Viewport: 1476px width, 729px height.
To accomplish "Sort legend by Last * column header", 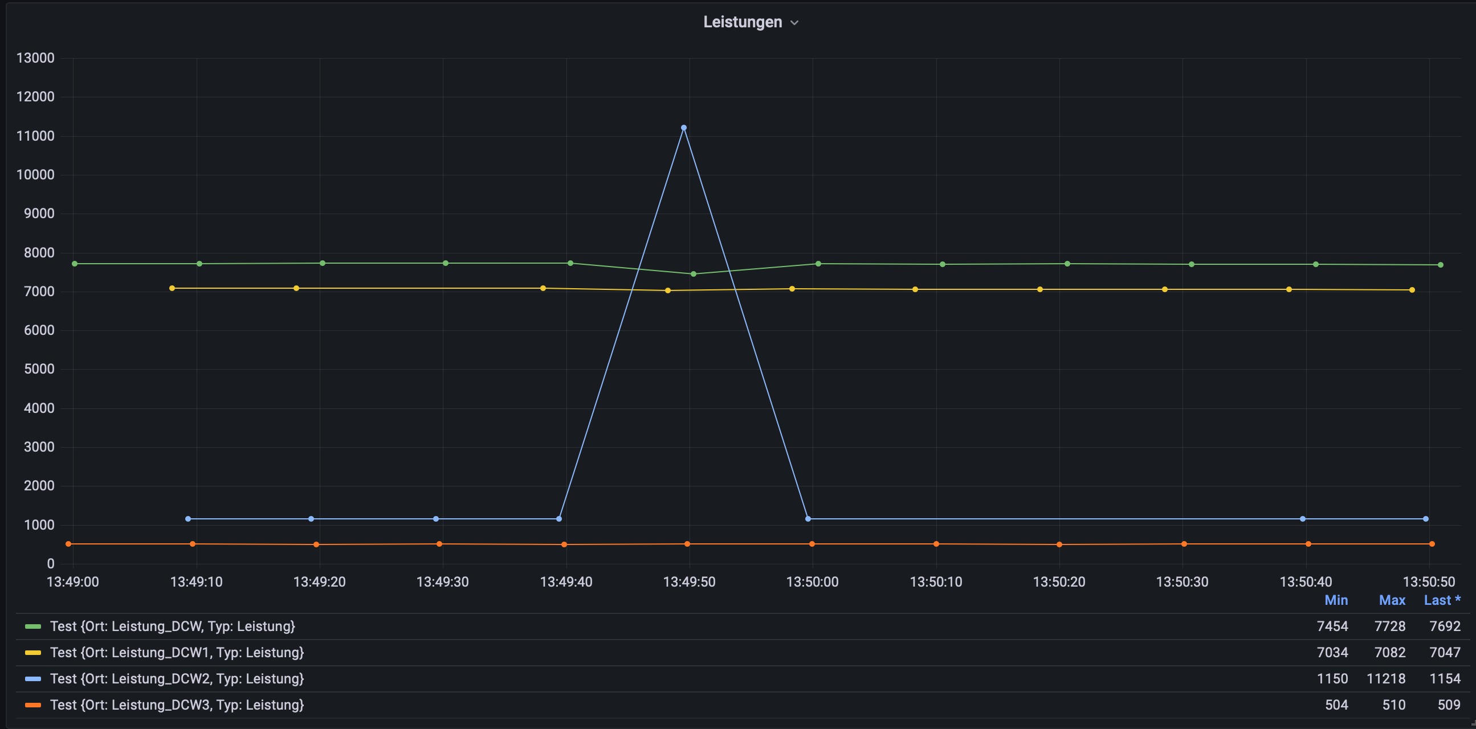I will 1442,600.
